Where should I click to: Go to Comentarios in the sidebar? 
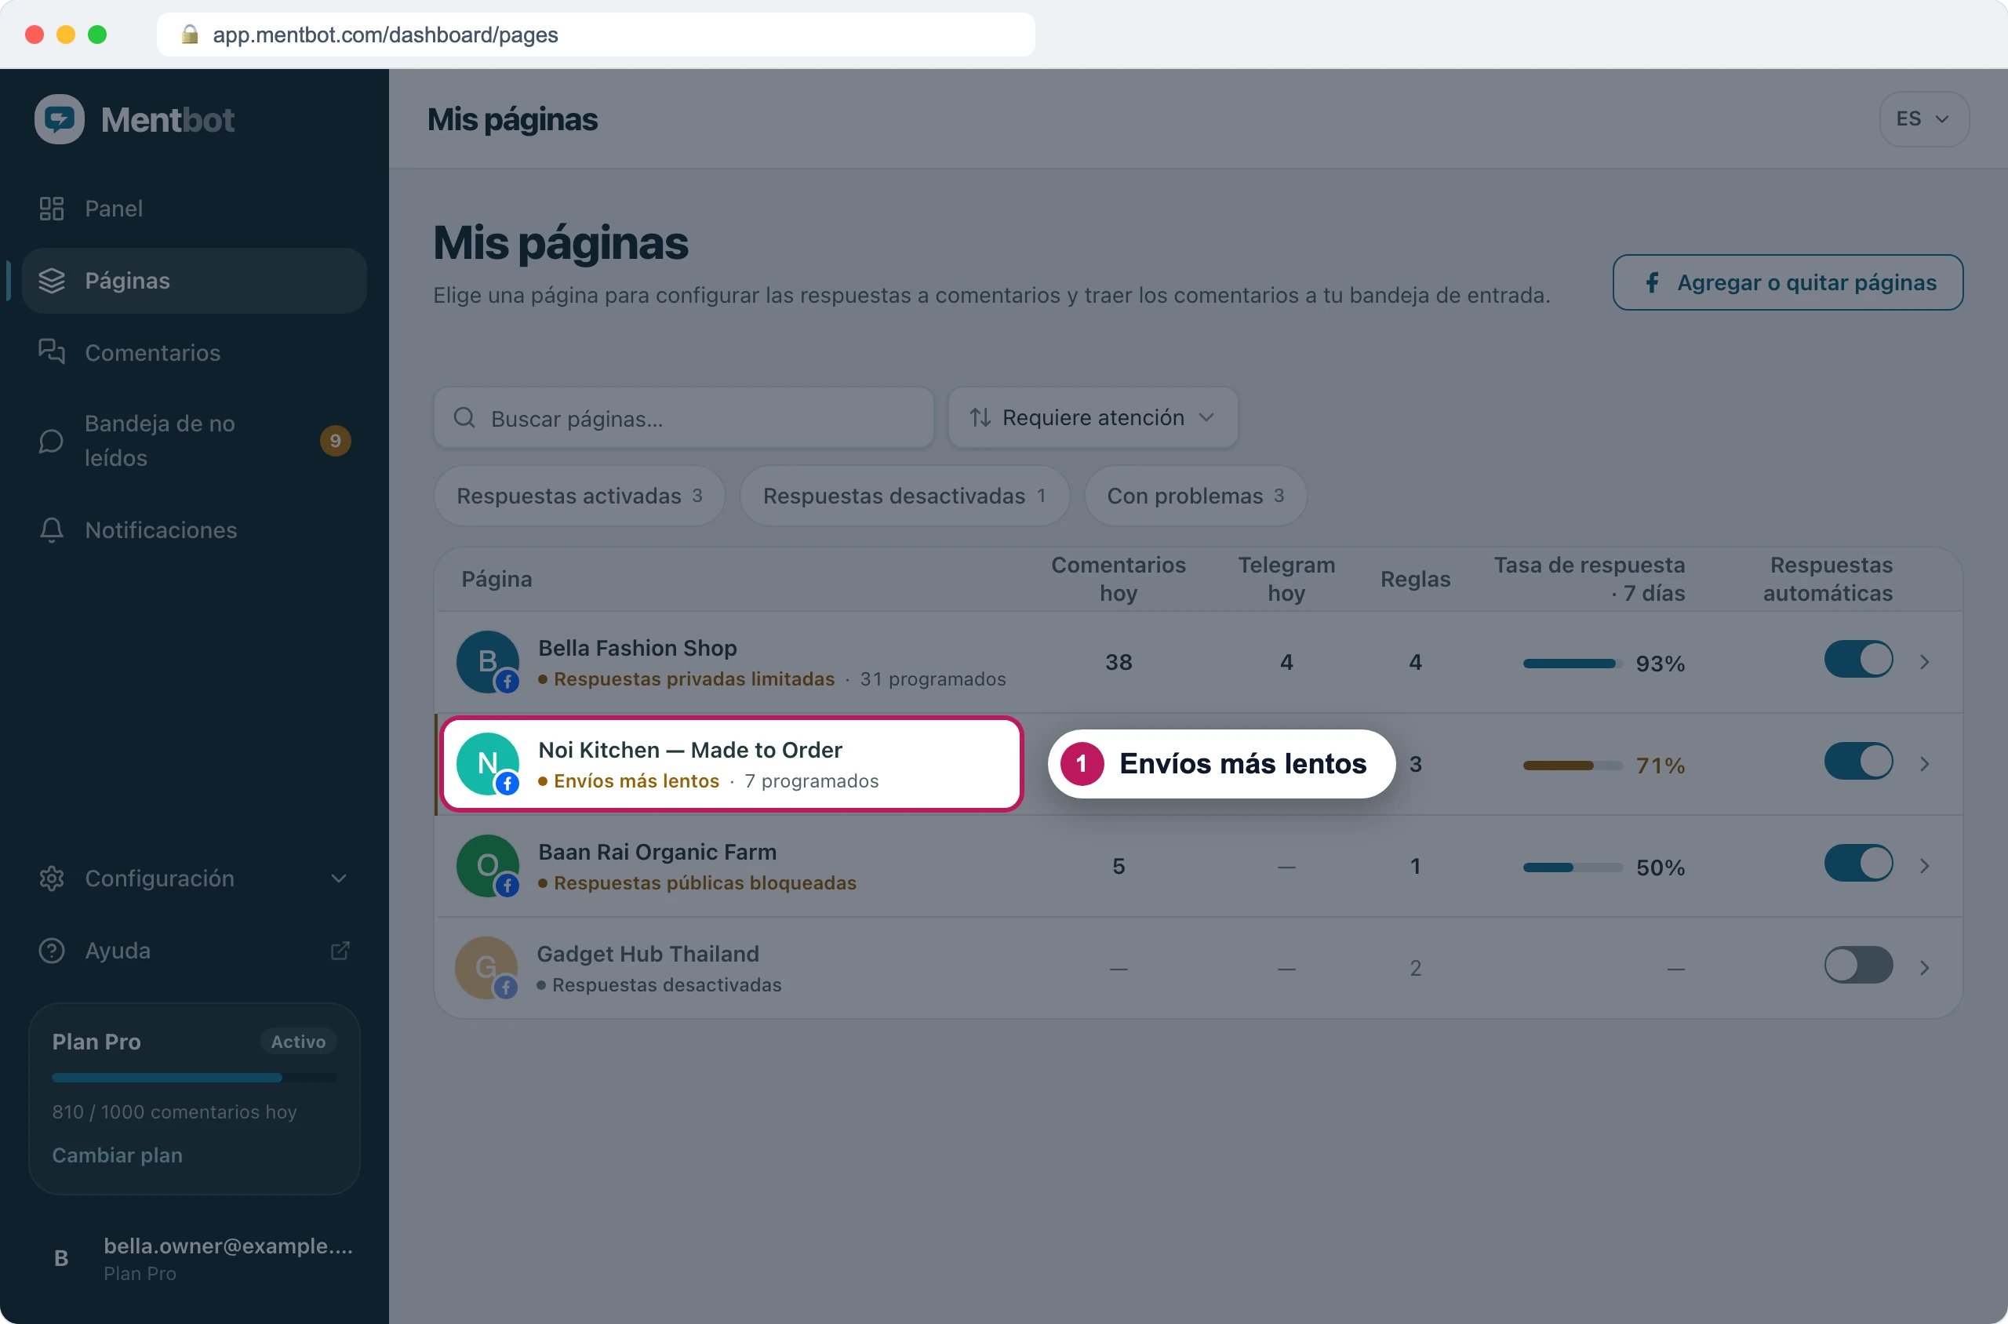pyautogui.click(x=195, y=352)
